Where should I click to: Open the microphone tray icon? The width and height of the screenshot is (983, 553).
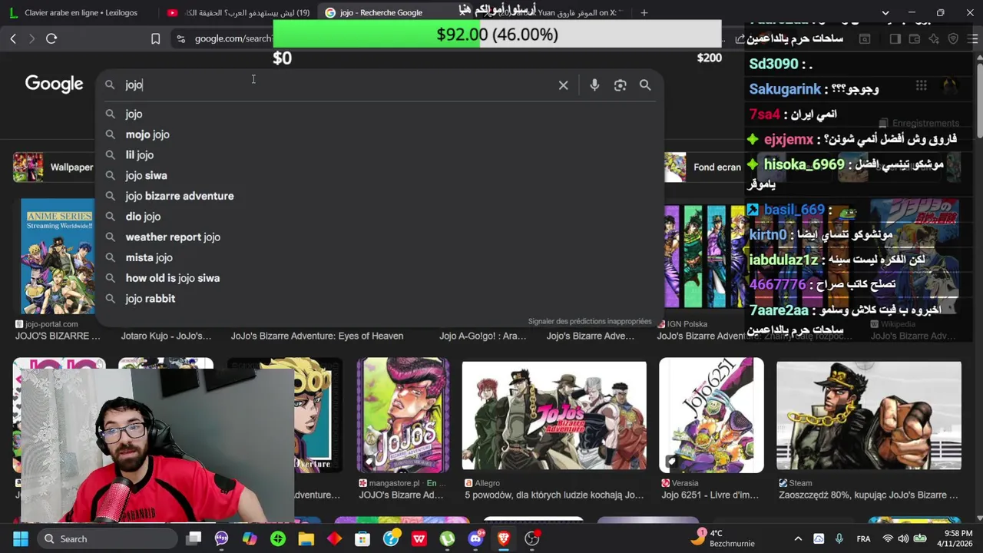[x=839, y=538]
